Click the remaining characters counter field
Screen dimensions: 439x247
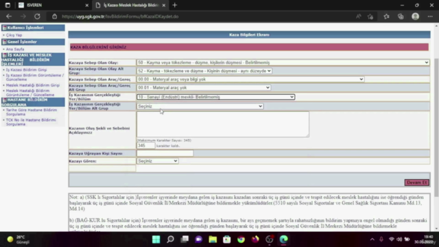145,145
